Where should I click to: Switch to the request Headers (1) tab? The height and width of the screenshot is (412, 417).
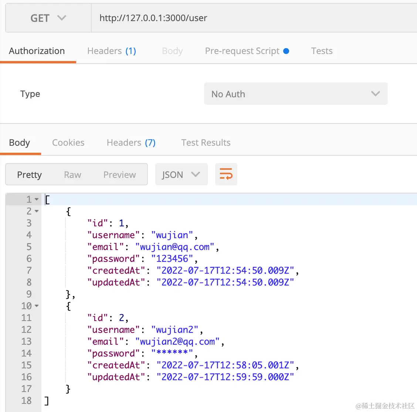(x=112, y=51)
